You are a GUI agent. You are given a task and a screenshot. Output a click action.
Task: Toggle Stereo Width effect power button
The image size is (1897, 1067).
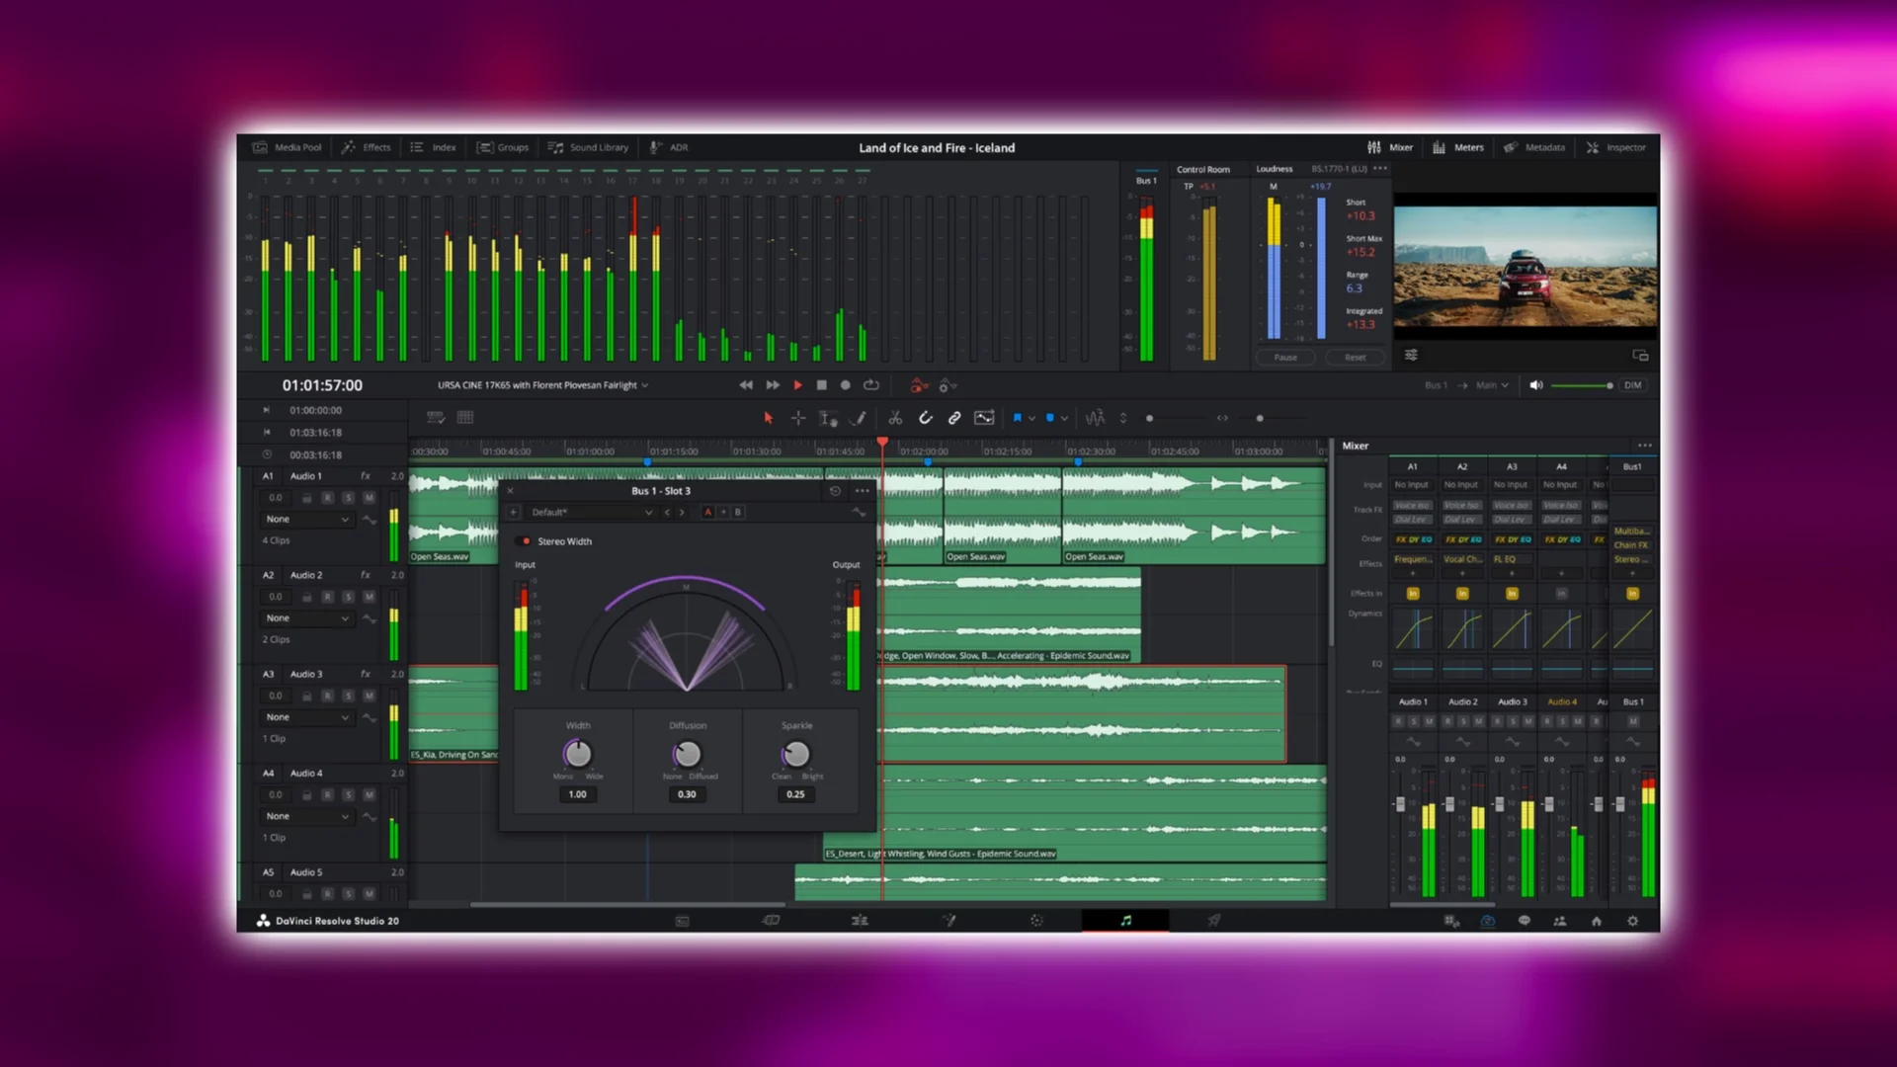[525, 541]
